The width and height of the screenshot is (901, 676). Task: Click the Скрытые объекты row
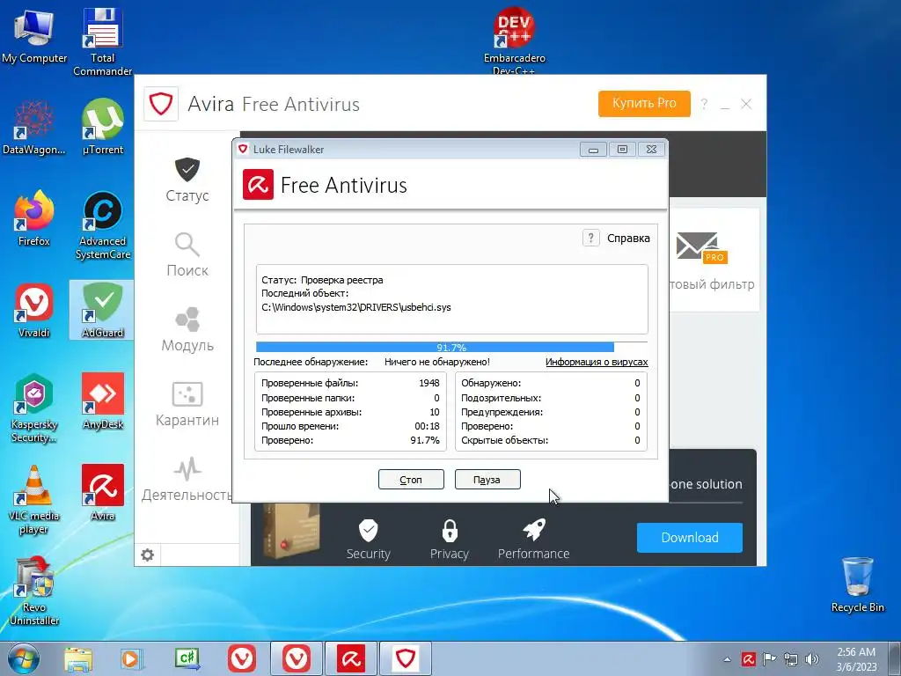[551, 440]
